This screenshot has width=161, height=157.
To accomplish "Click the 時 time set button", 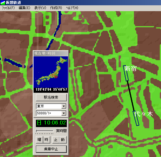I will point(47,140).
